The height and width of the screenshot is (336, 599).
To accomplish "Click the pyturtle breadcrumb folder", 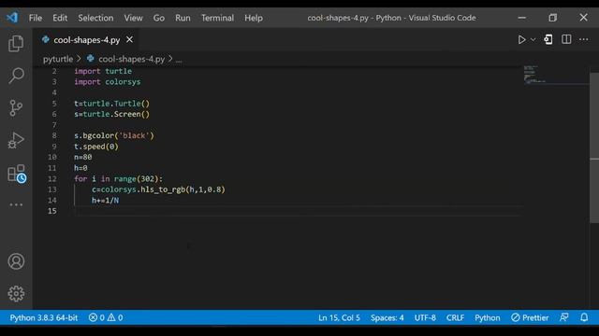I will pos(58,59).
